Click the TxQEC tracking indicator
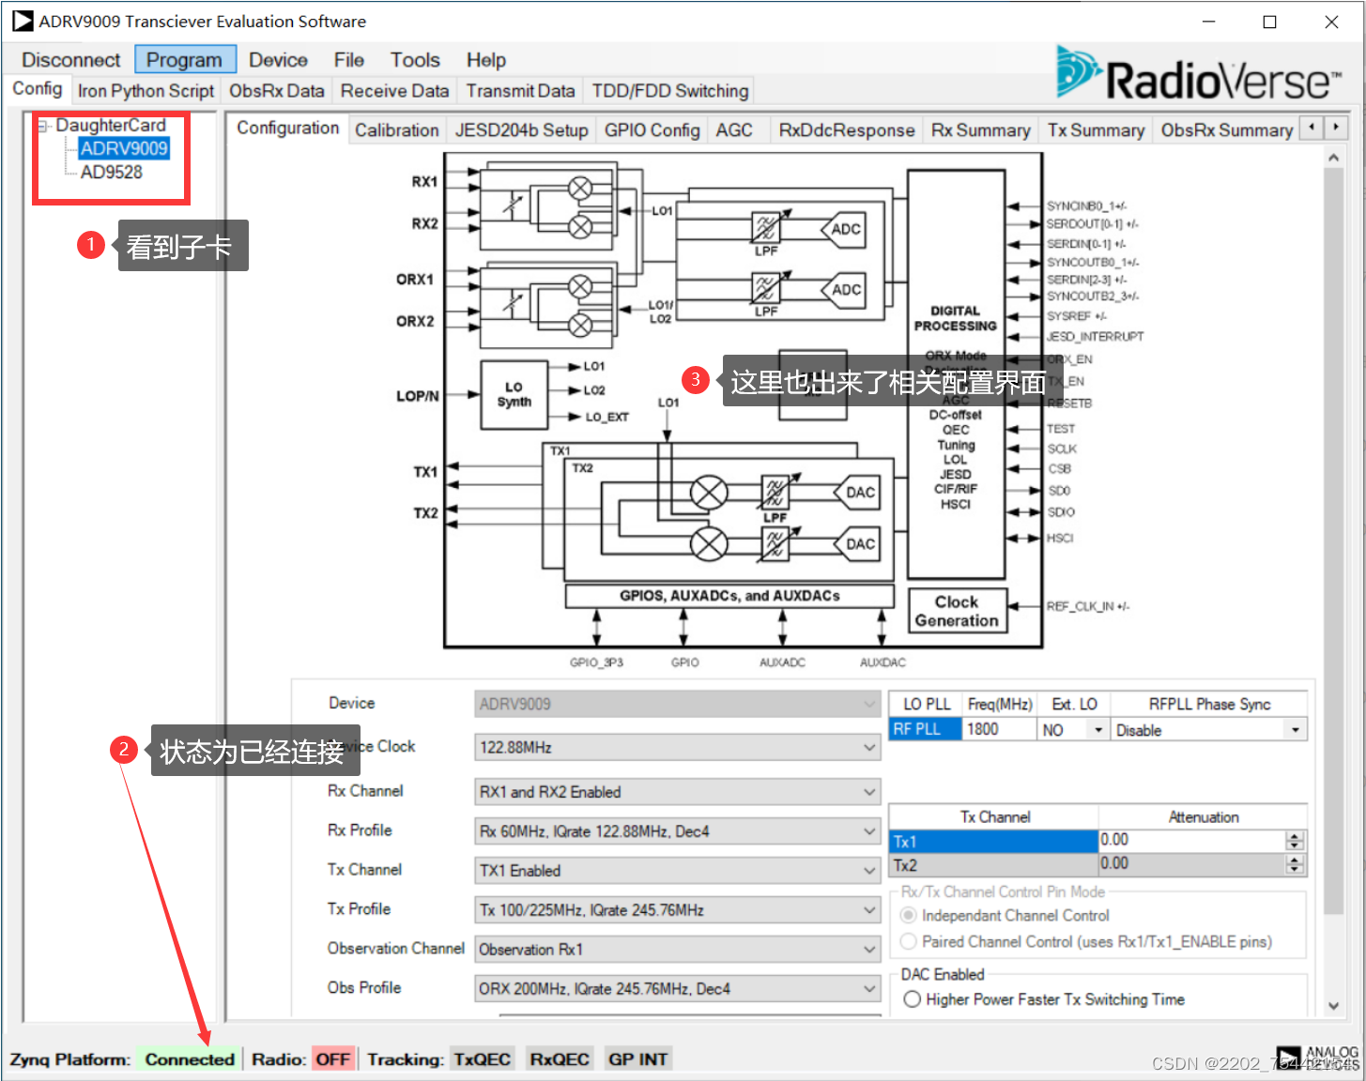The width and height of the screenshot is (1366, 1081). point(482,1058)
